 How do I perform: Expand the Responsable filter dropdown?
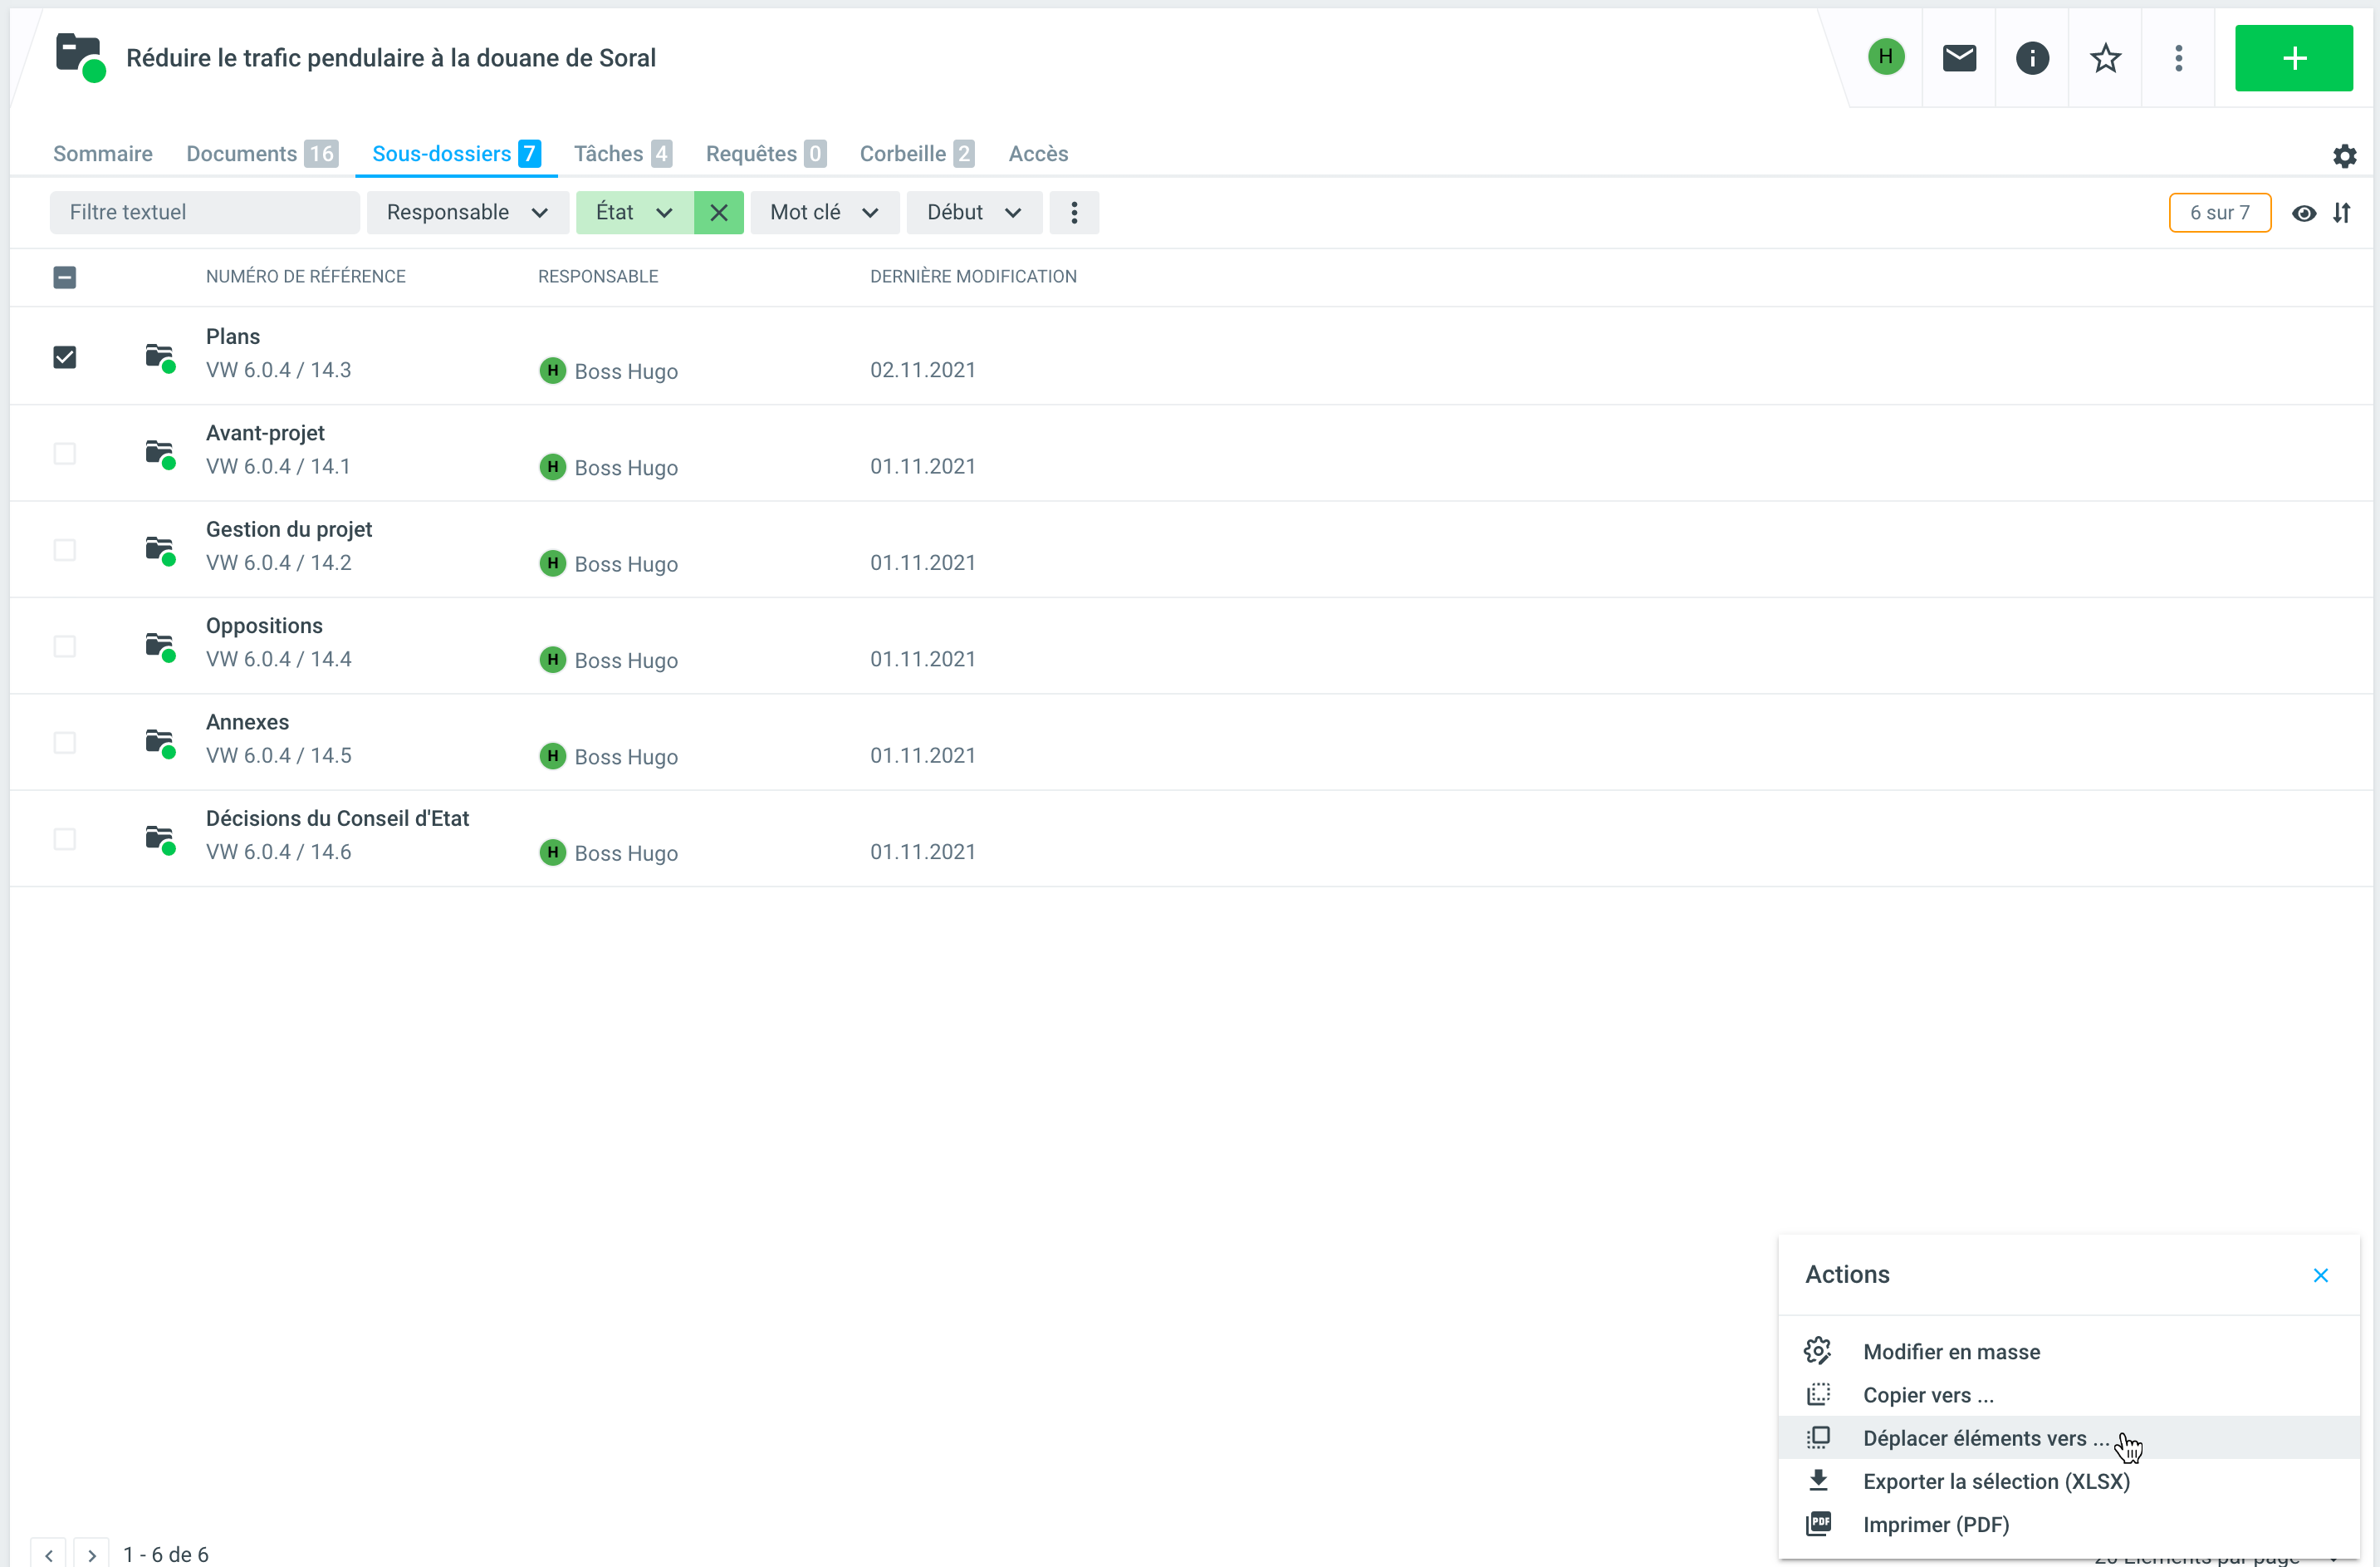coord(467,212)
